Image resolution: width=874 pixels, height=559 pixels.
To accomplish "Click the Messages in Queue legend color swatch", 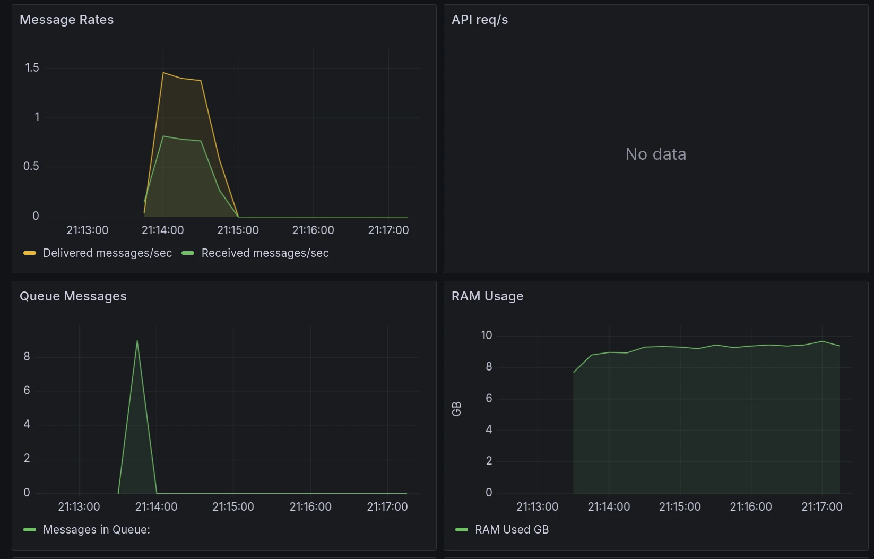I will (x=30, y=530).
